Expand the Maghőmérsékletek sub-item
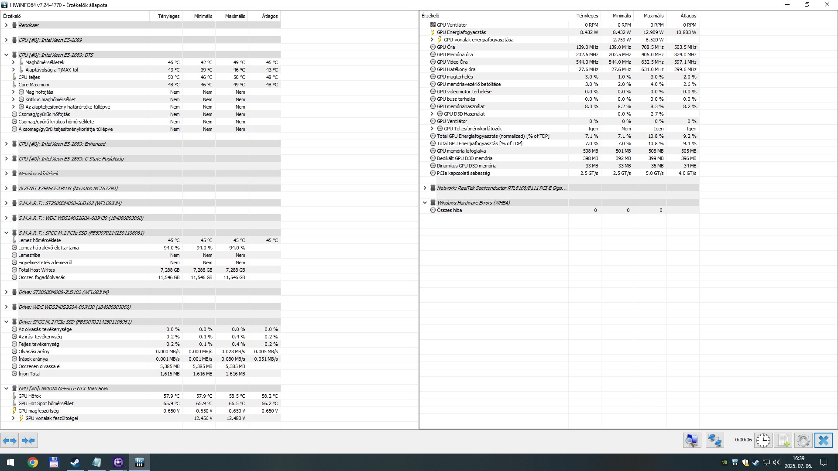Viewport: 838px width, 471px height. click(13, 62)
